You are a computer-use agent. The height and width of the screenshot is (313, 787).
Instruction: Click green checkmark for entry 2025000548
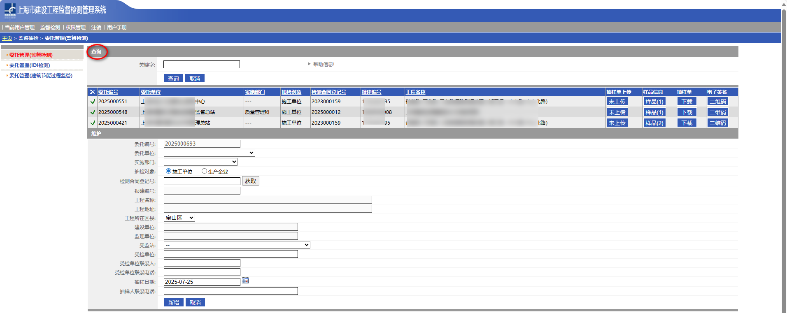click(93, 112)
